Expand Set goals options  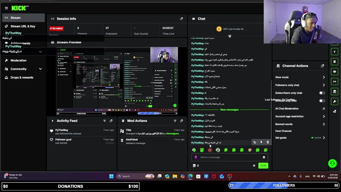tap(324, 138)
